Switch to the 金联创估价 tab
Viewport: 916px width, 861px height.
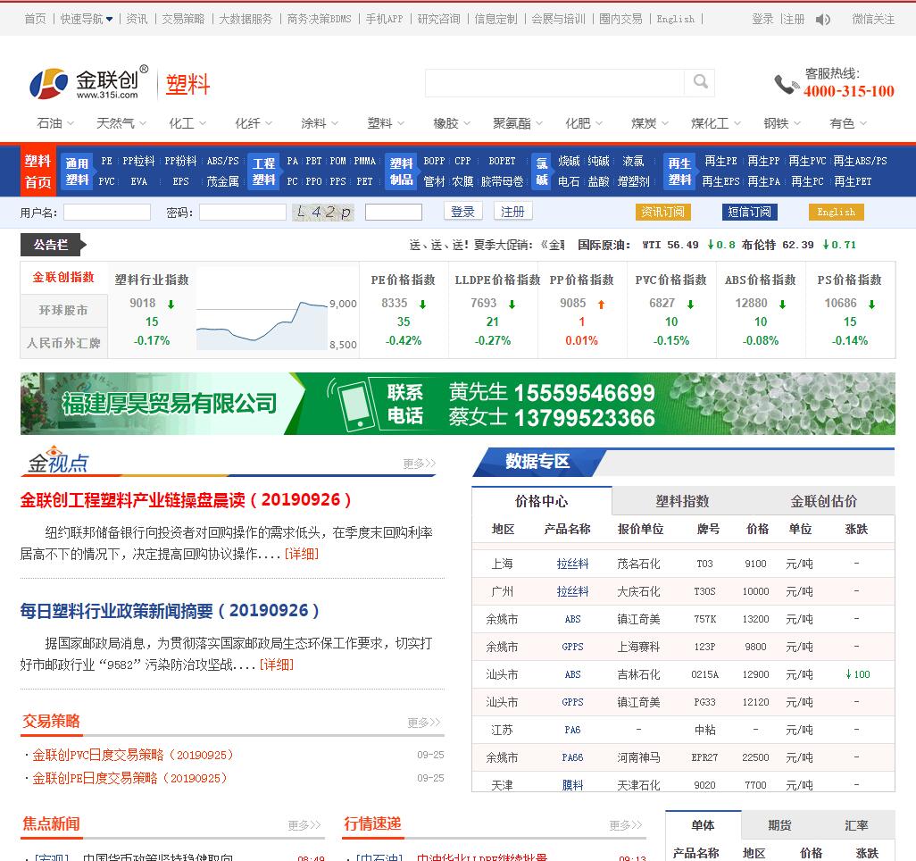pos(824,501)
